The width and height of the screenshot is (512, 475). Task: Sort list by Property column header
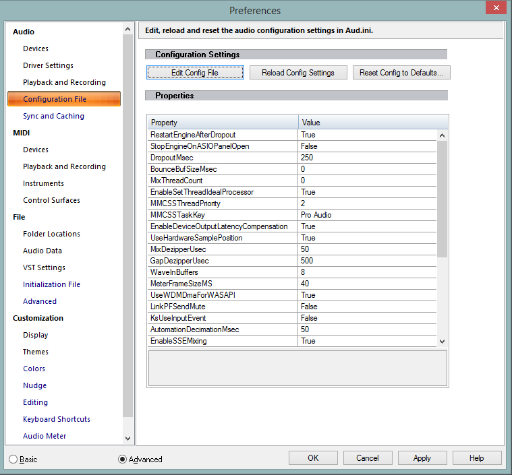[x=223, y=123]
